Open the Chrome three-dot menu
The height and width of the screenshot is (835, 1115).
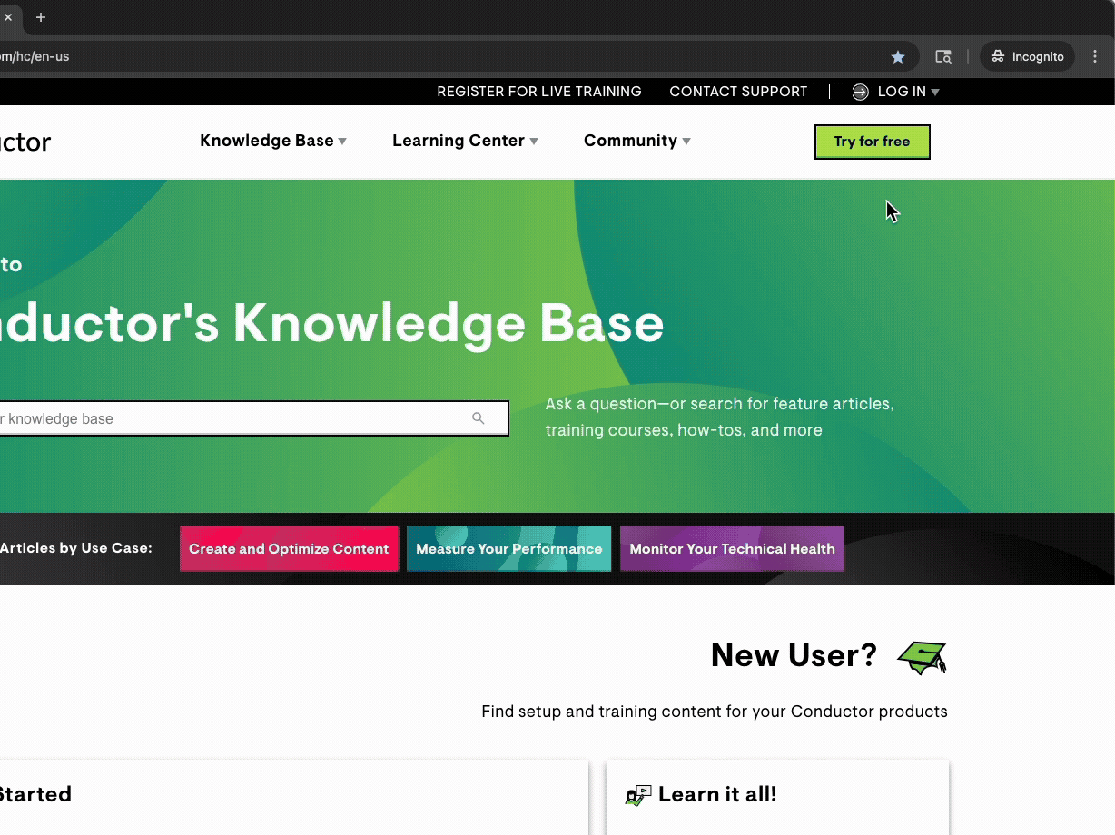point(1095,57)
